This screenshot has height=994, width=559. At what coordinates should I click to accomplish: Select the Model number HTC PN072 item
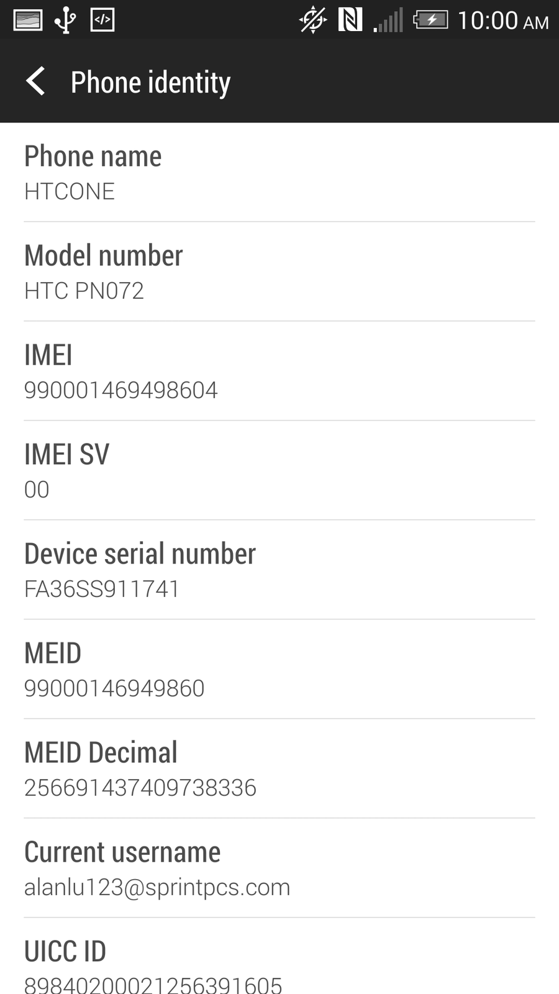coord(279,271)
